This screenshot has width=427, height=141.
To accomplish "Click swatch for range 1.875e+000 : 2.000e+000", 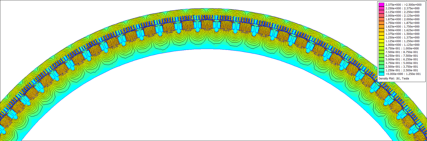I will click(381, 19).
